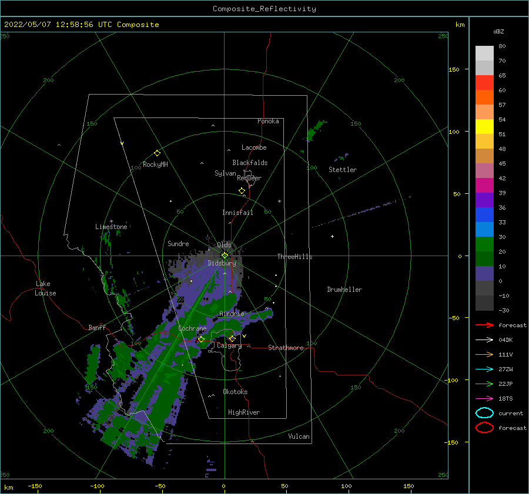This screenshot has width=529, height=494.
Task: Click the bright green swatch in dBZ legend
Action: coord(484,244)
